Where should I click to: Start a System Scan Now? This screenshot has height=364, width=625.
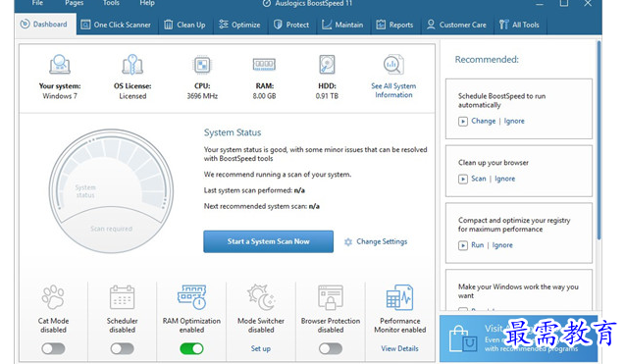[268, 241]
